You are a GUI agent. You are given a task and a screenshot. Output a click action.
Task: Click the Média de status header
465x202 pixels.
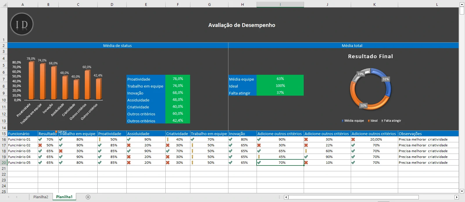[x=117, y=46]
